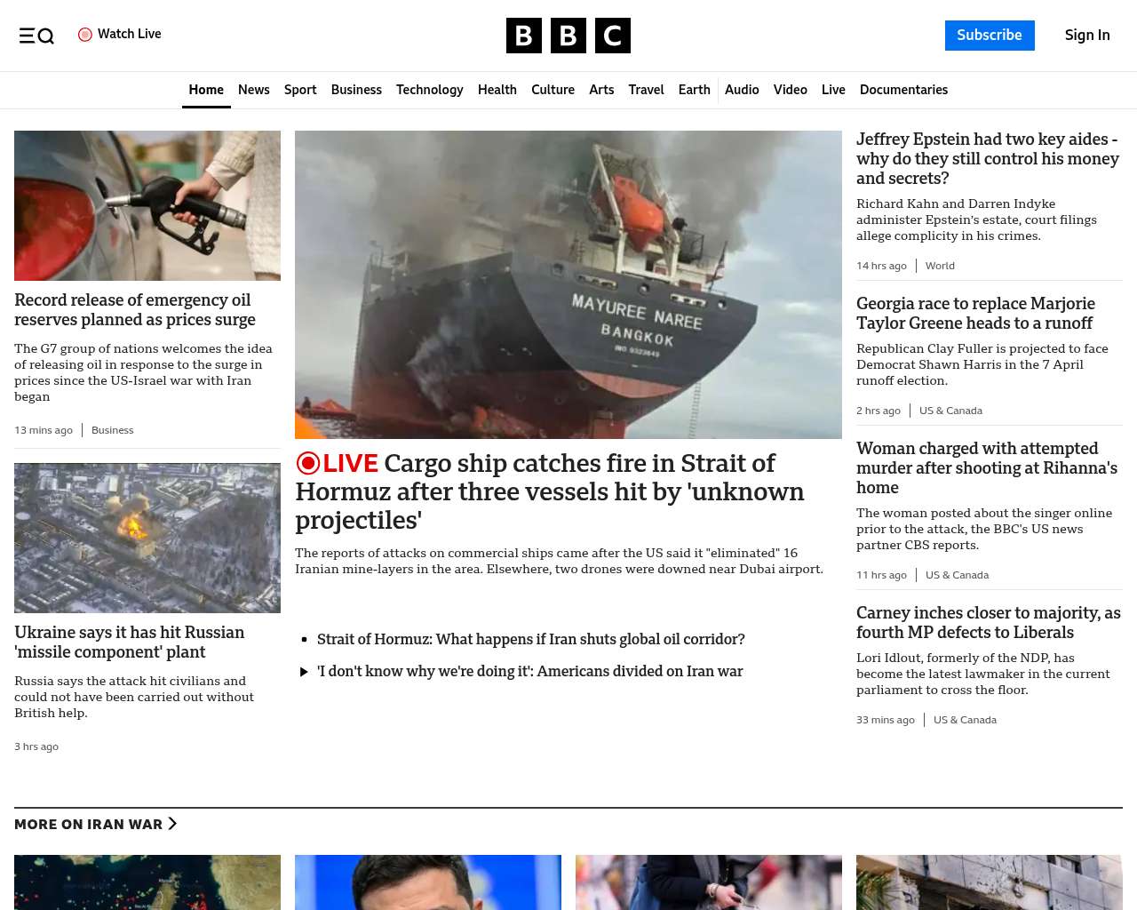Visit the Travel section
Screen dimensions: 1137x910
click(x=647, y=90)
